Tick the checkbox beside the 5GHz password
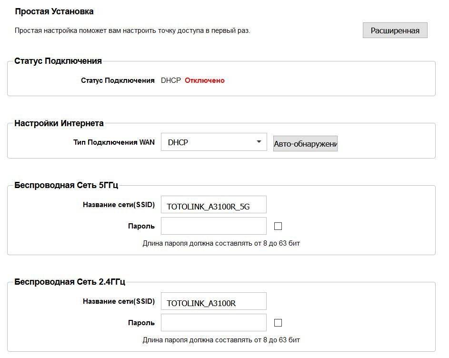449x358 pixels. pos(278,226)
